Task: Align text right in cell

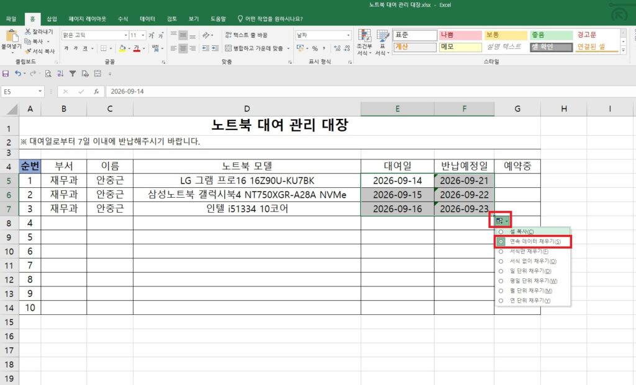Action: (x=193, y=48)
